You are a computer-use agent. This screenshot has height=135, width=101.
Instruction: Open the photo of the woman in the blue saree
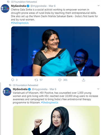[x=56, y=51]
